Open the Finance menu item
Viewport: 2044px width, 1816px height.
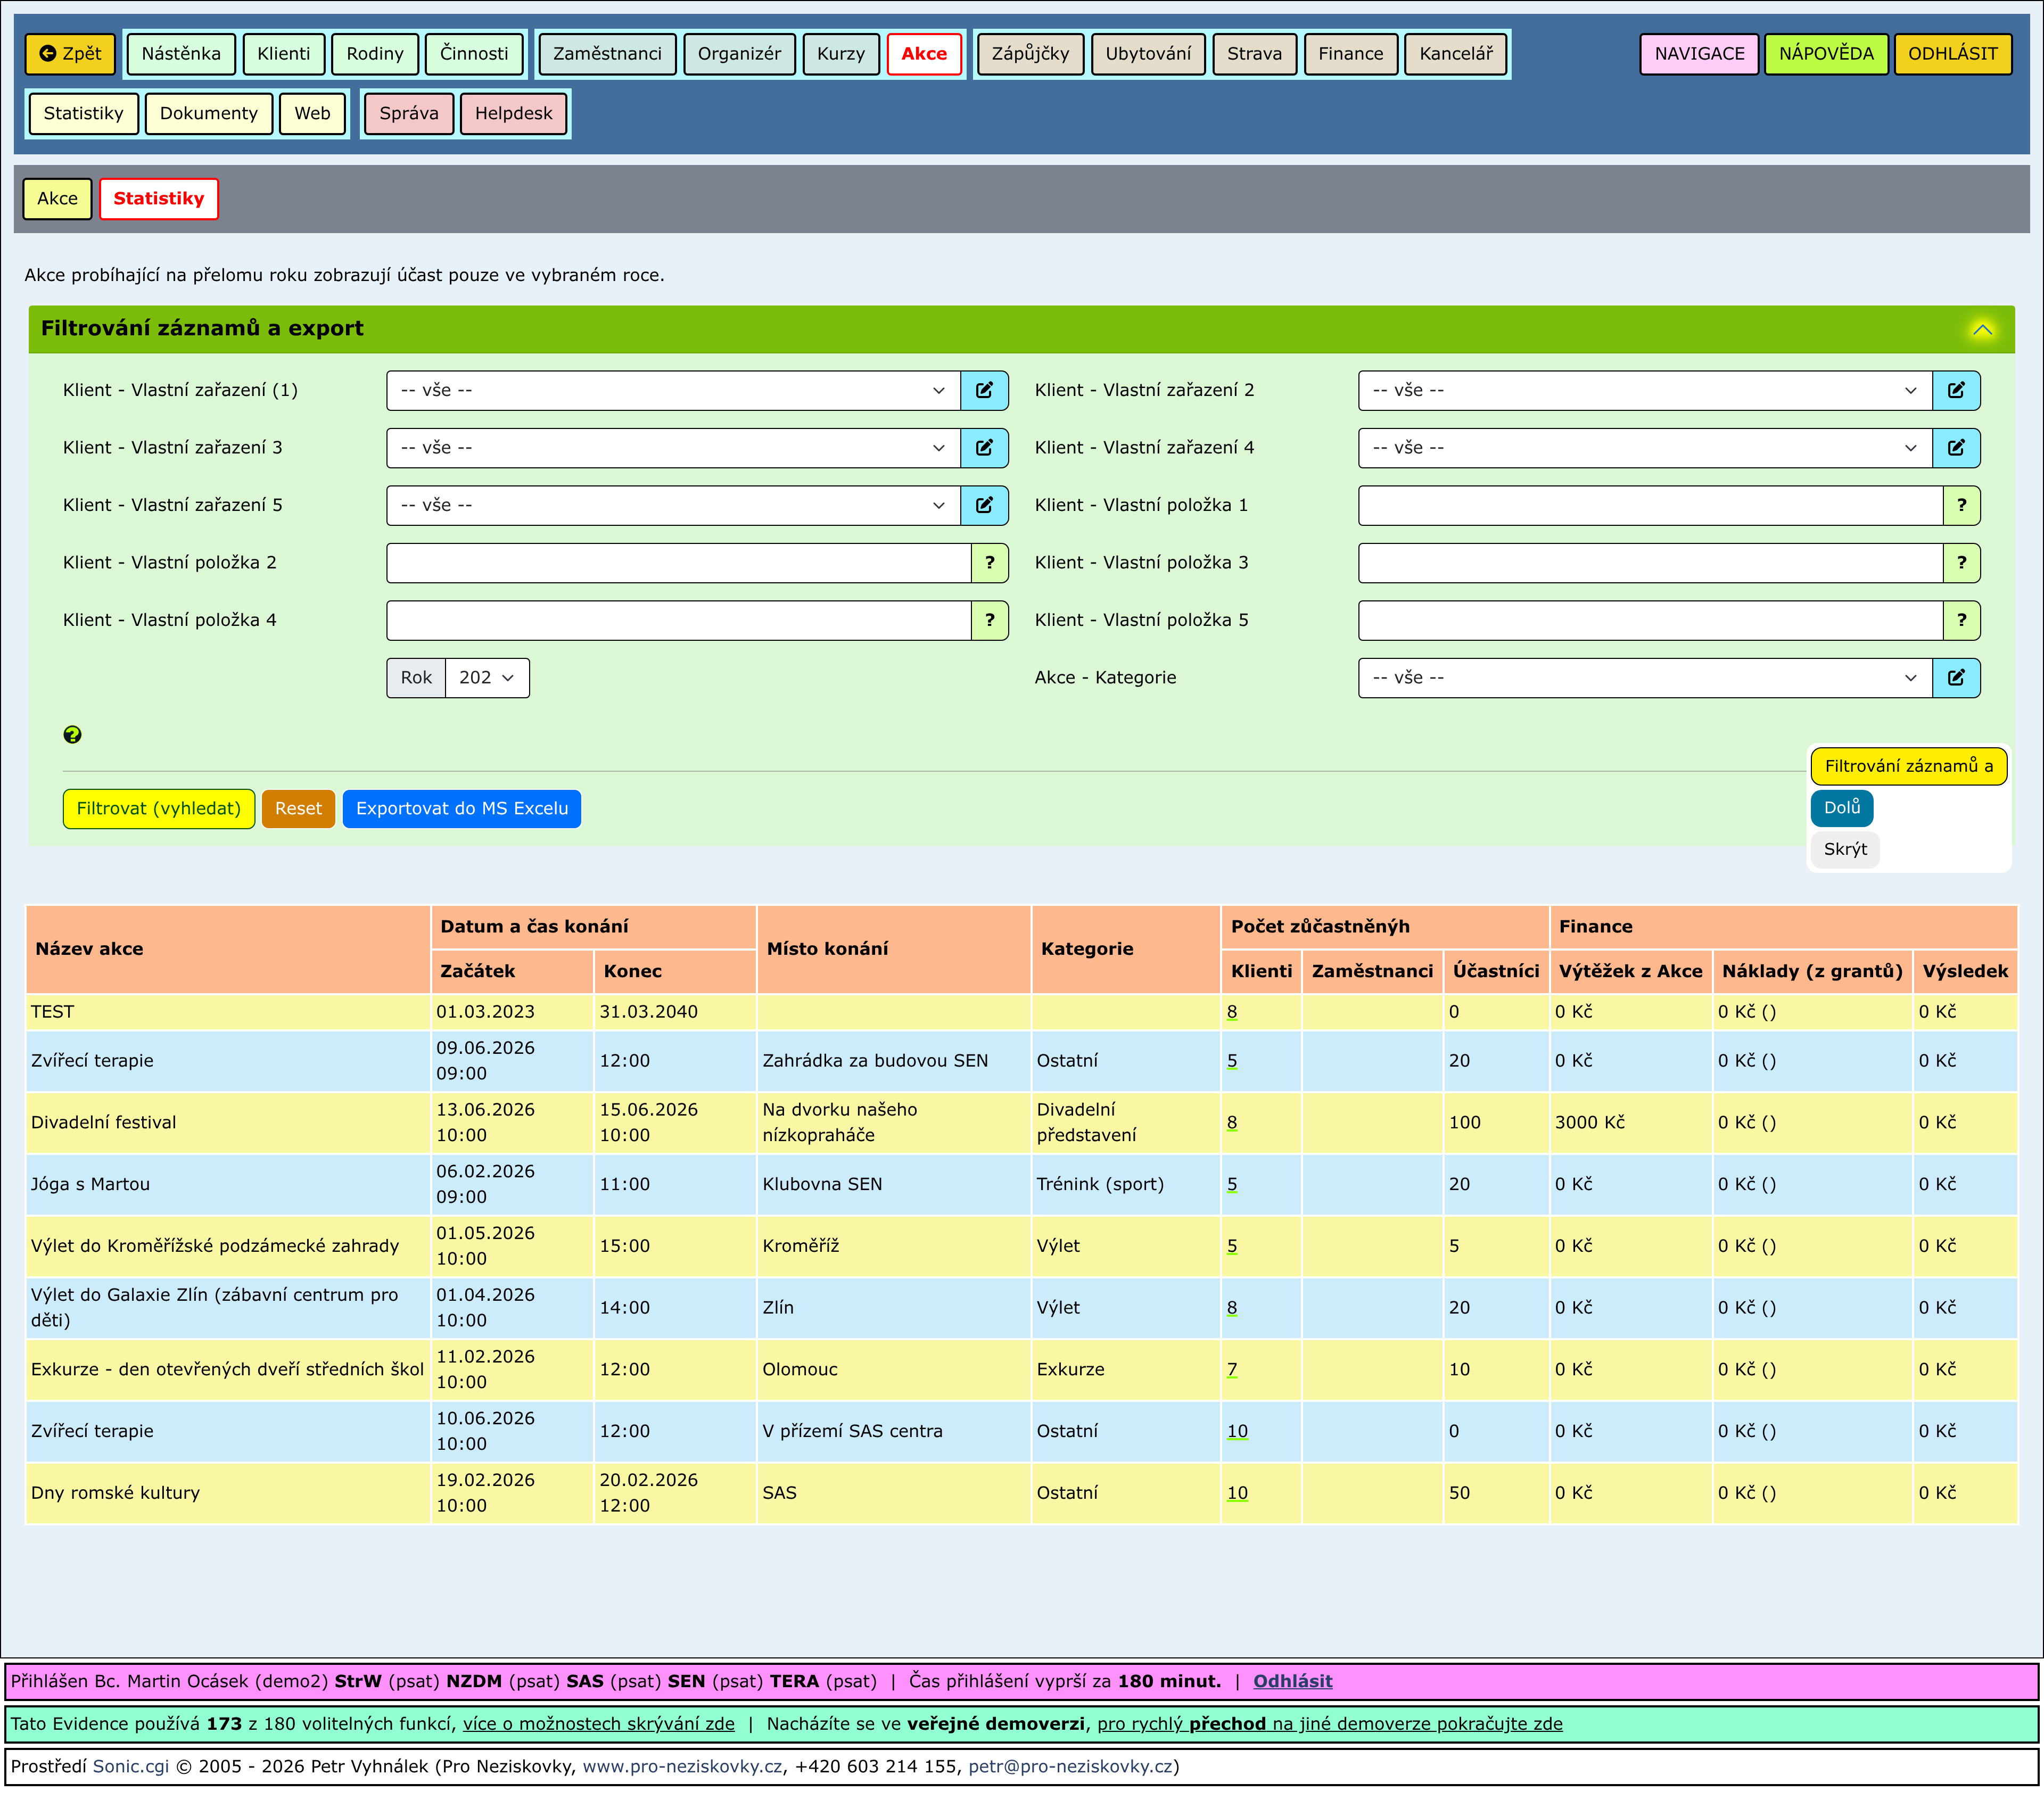pos(1350,54)
